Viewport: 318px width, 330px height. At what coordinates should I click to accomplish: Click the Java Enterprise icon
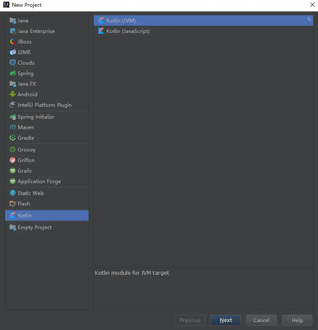point(13,31)
